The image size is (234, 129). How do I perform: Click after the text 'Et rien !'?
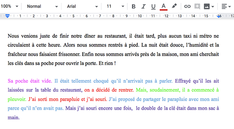click(x=116, y=63)
